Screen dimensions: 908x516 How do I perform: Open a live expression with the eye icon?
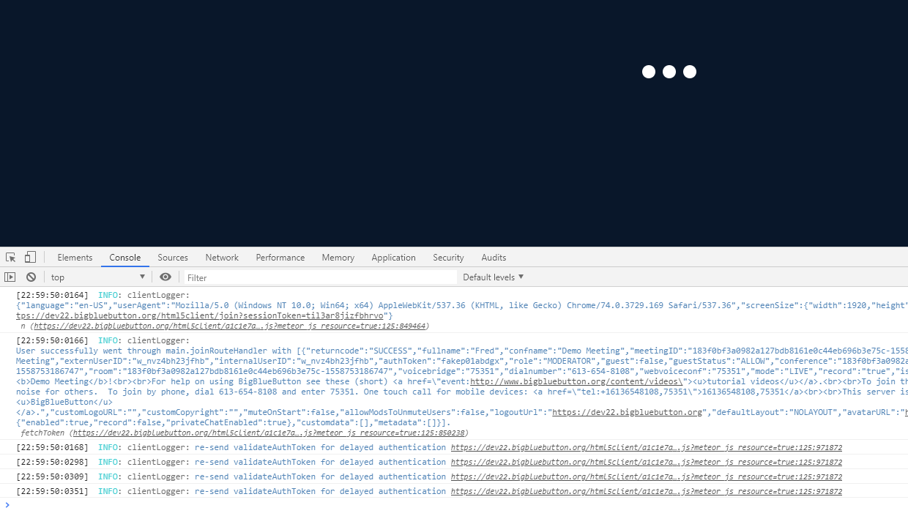165,277
